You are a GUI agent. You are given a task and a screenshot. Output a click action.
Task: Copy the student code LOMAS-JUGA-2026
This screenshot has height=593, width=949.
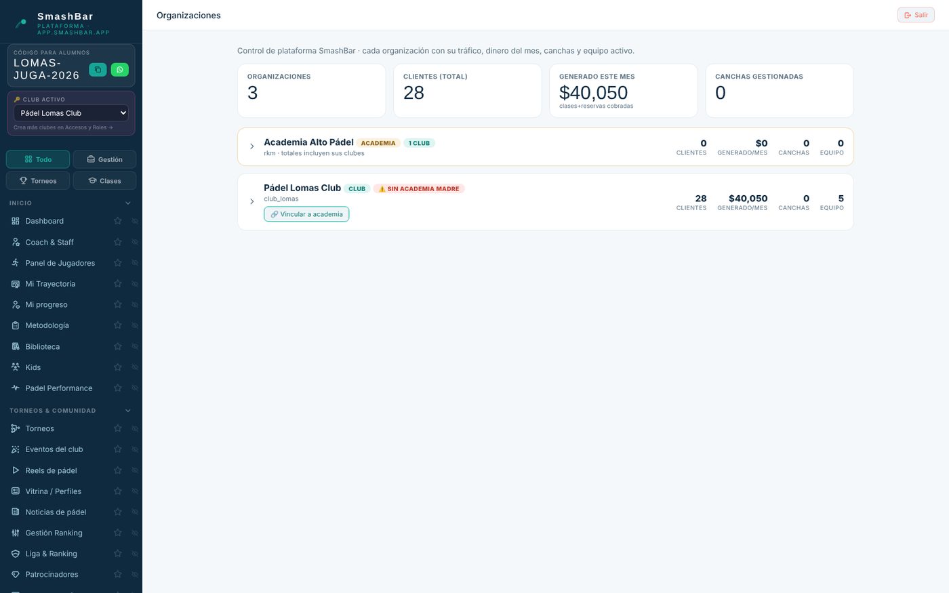pos(98,69)
